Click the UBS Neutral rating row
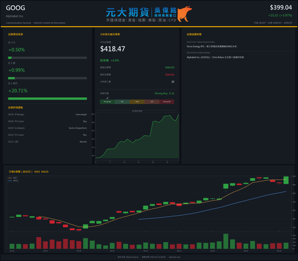 [48, 142]
